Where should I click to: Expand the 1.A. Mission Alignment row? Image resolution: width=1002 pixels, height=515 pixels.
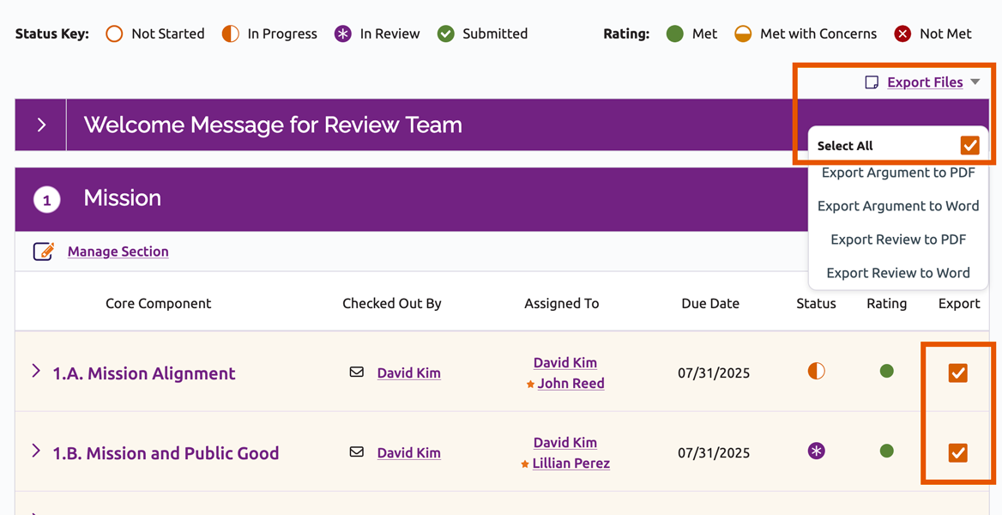36,371
